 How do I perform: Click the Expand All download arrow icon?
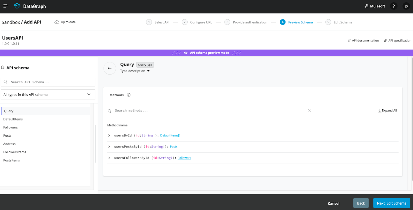[x=380, y=111]
